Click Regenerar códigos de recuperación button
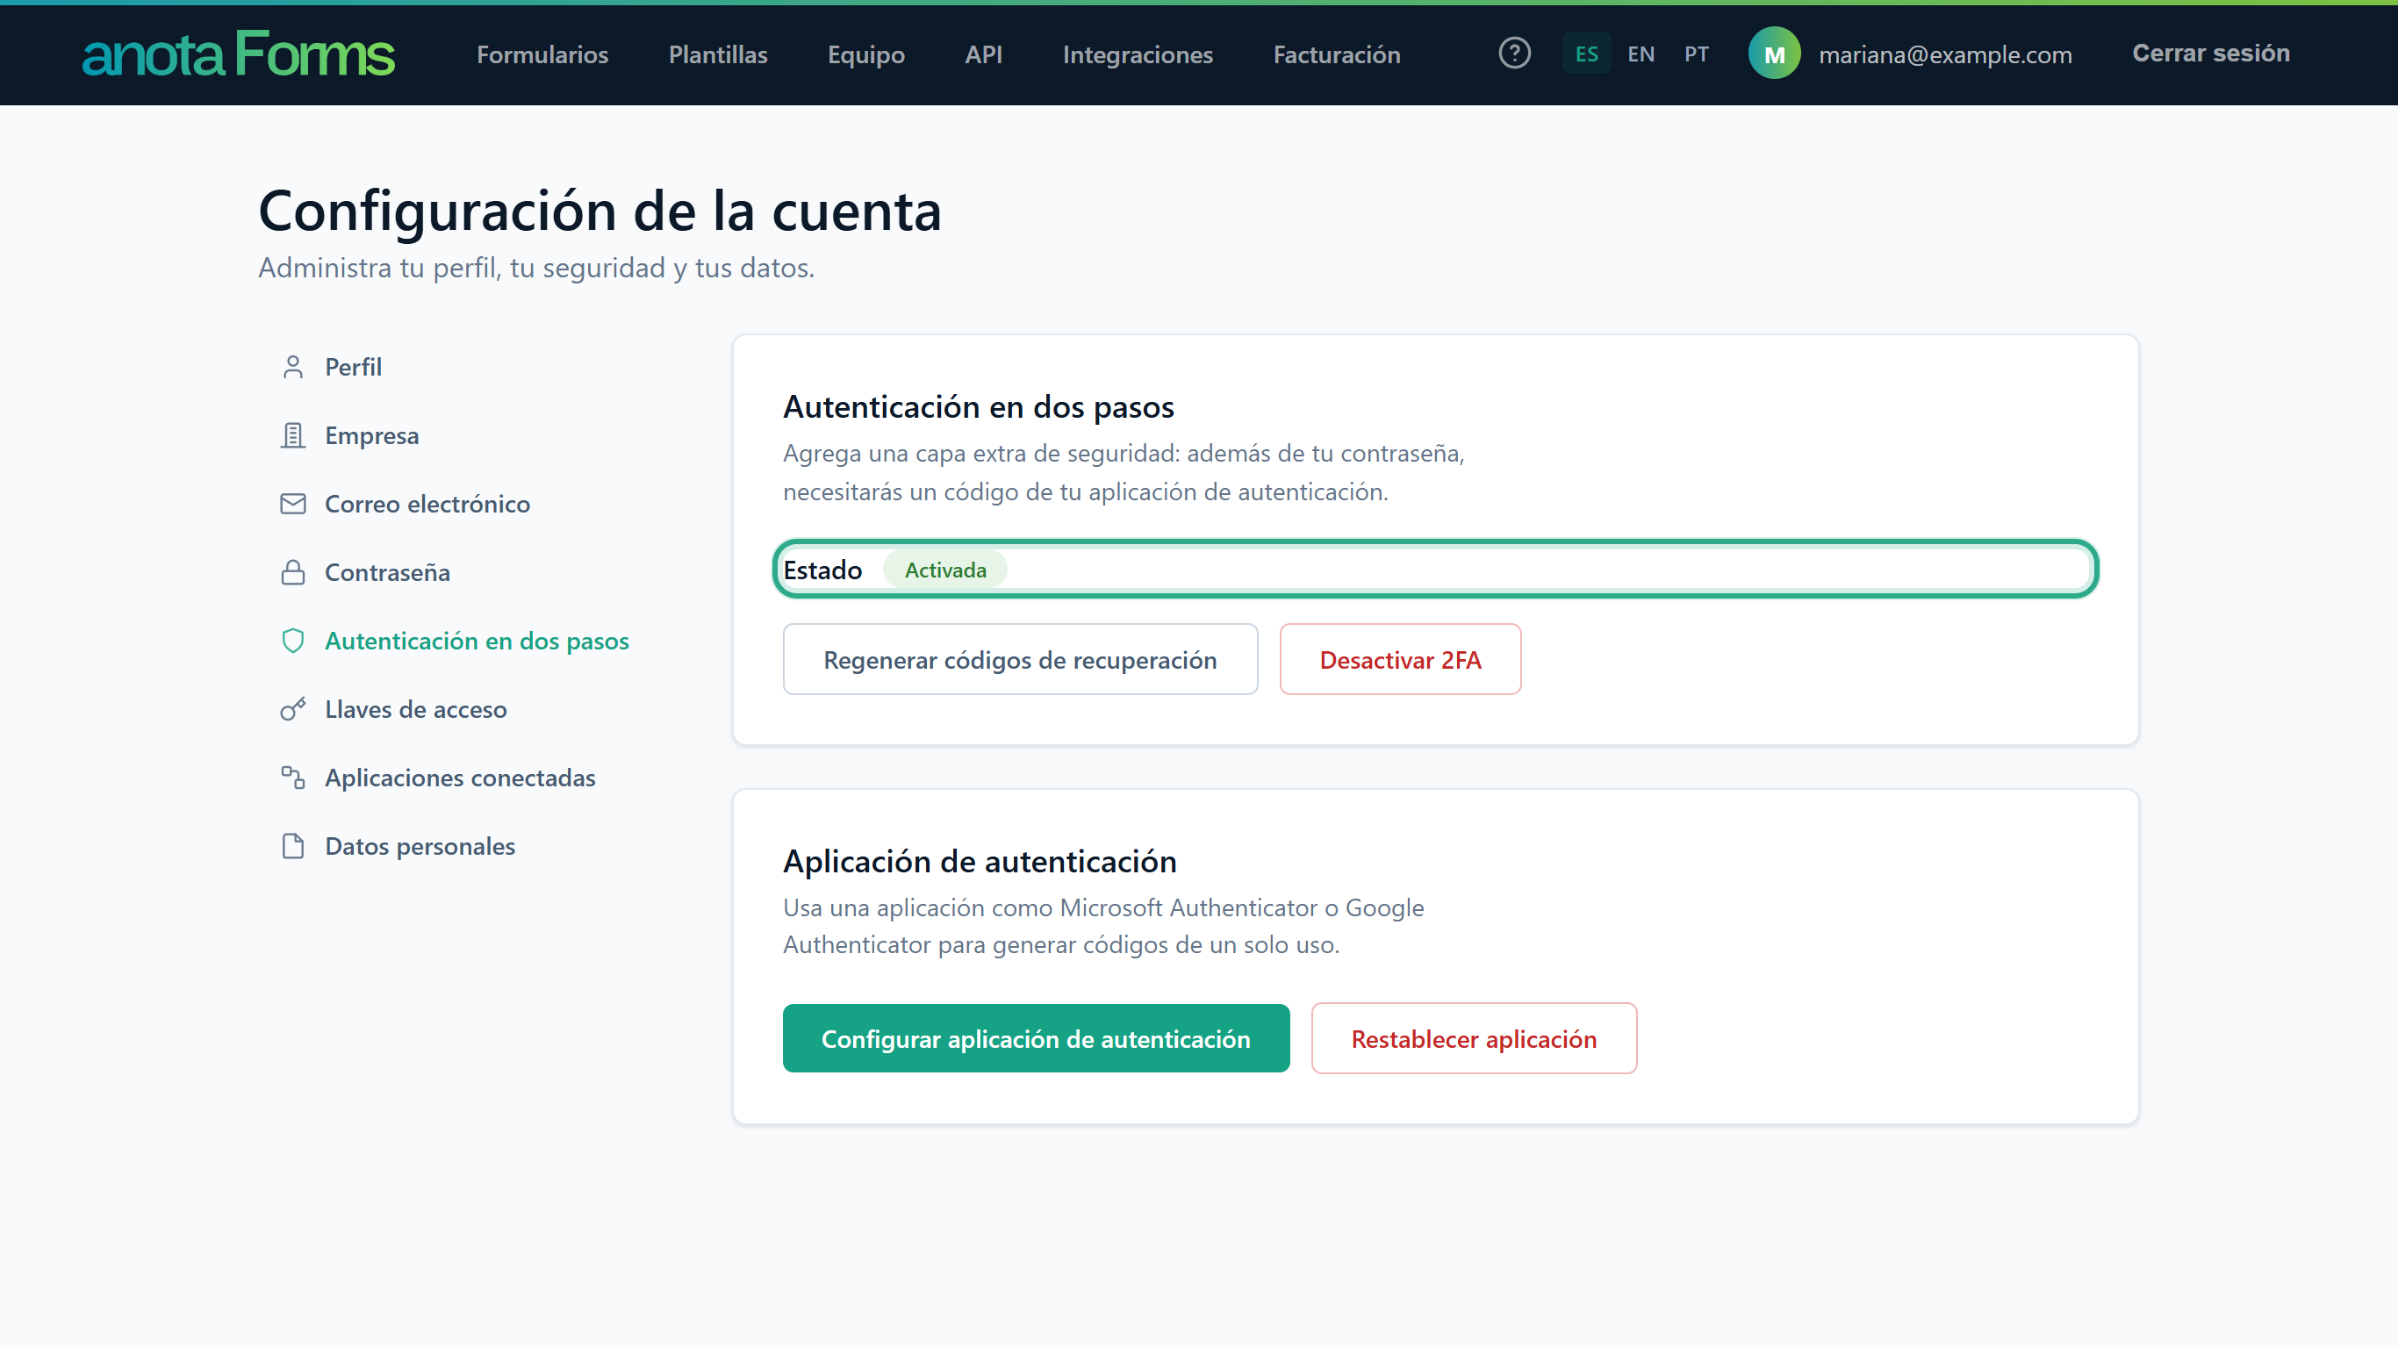The height and width of the screenshot is (1348, 2398). 1020,659
